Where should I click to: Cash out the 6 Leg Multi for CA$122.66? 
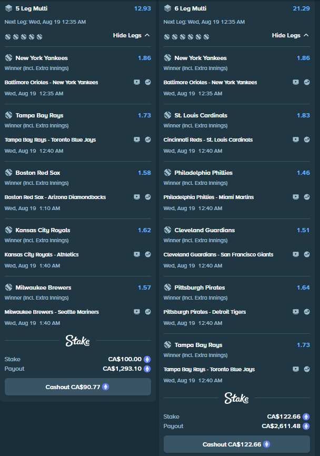pyautogui.click(x=237, y=444)
